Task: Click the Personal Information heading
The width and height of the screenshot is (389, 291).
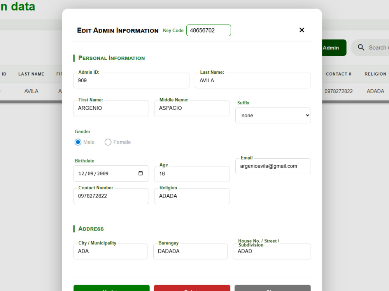Action: [x=111, y=58]
